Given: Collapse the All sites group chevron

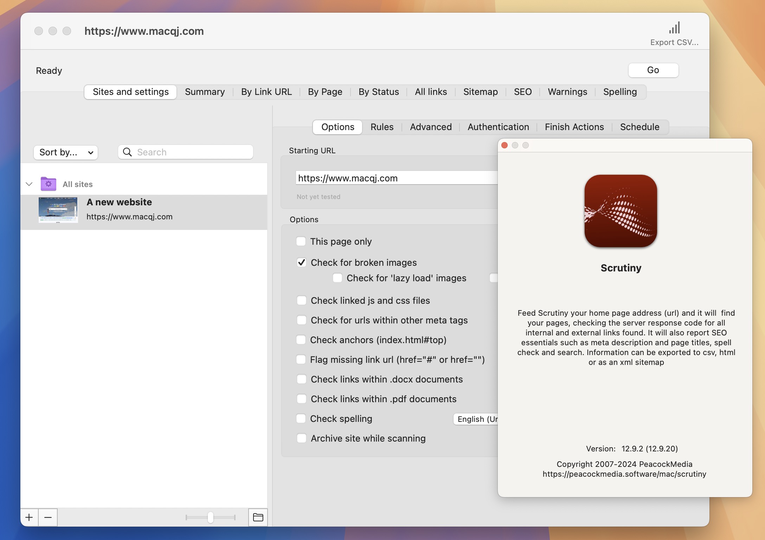Looking at the screenshot, I should click(29, 184).
